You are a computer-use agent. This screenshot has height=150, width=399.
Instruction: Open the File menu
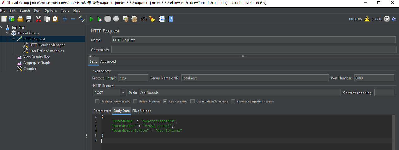[3, 11]
